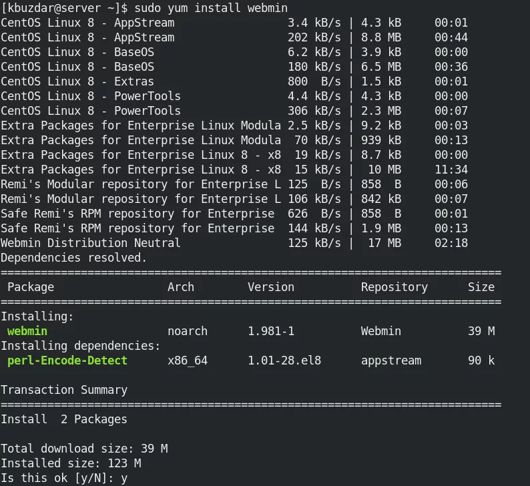The height and width of the screenshot is (486, 530).
Task: Click the 'sudo yum install webmin' command text
Action: click(211, 8)
